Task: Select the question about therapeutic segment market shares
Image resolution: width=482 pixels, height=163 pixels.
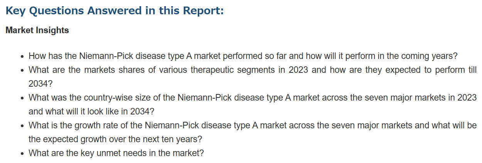Action: point(253,77)
